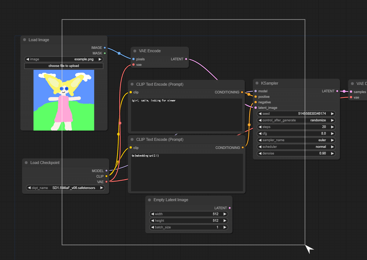
Task: Select the next sampler with the sampler_name right arrow
Action: pos(333,140)
